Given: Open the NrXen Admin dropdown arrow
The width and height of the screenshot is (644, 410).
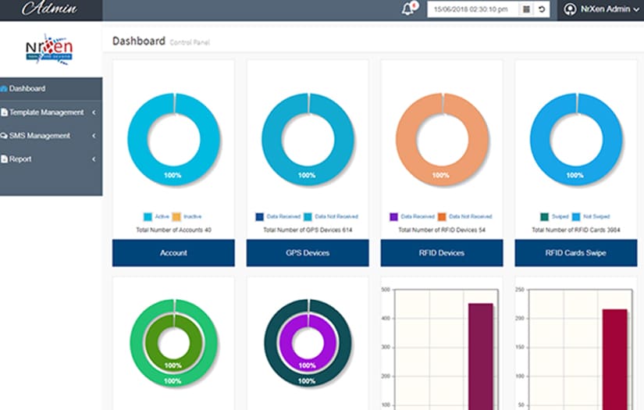Looking at the screenshot, I should pos(635,10).
